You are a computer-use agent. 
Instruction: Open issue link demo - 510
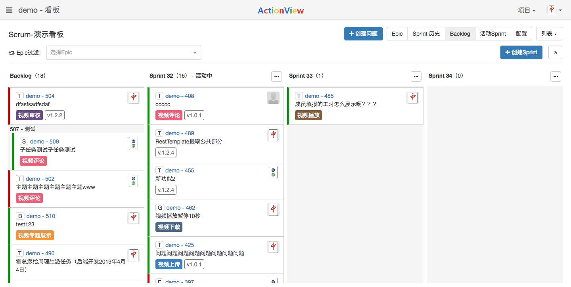[x=40, y=216]
